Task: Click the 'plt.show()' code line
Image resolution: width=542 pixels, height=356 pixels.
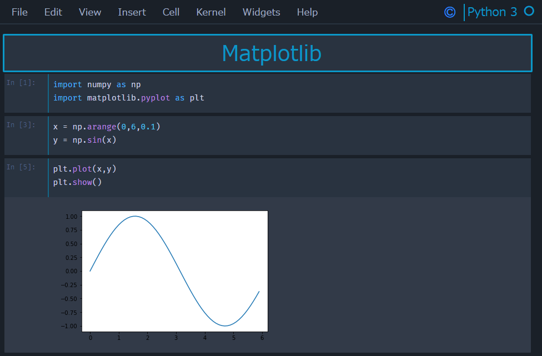Action: (x=77, y=182)
